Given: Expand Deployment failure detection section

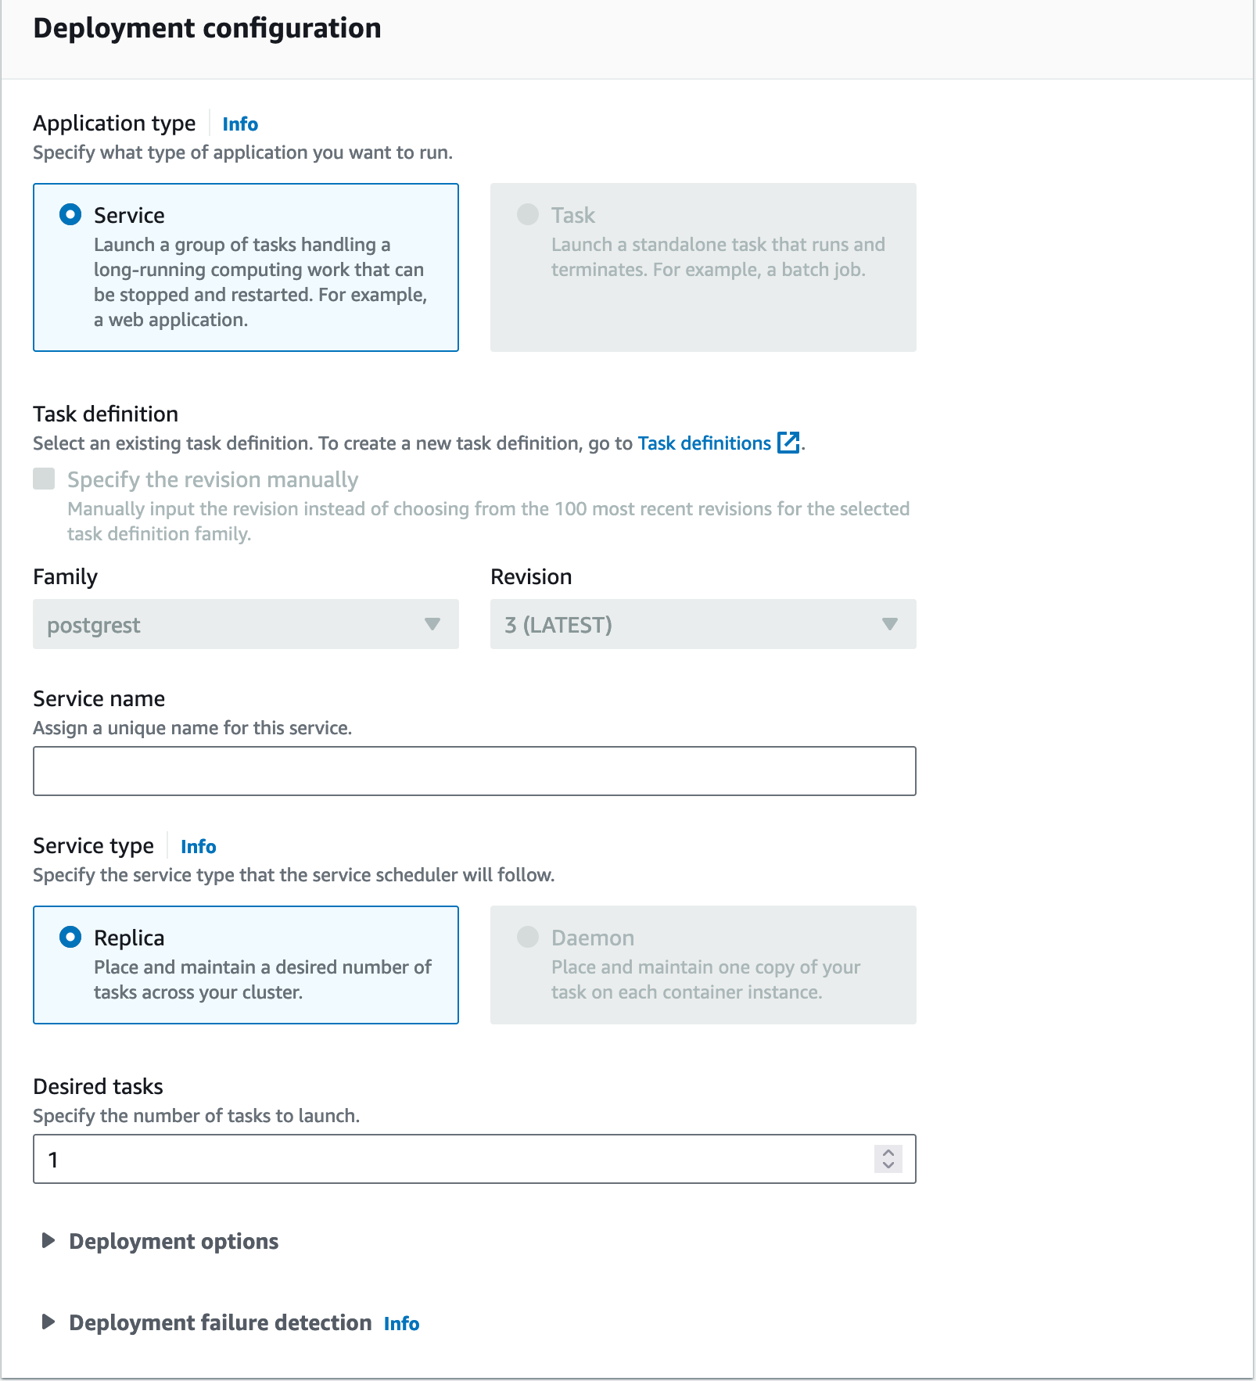Looking at the screenshot, I should [220, 1322].
